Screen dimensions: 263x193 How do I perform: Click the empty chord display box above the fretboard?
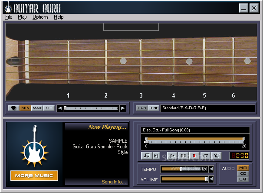point(131,27)
